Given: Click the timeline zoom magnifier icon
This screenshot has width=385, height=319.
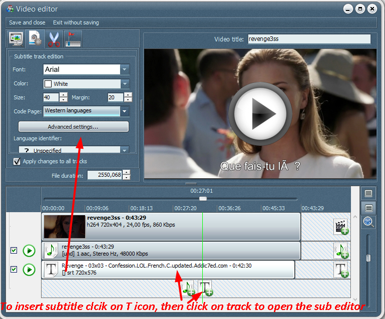Looking at the screenshot, I should [x=368, y=222].
